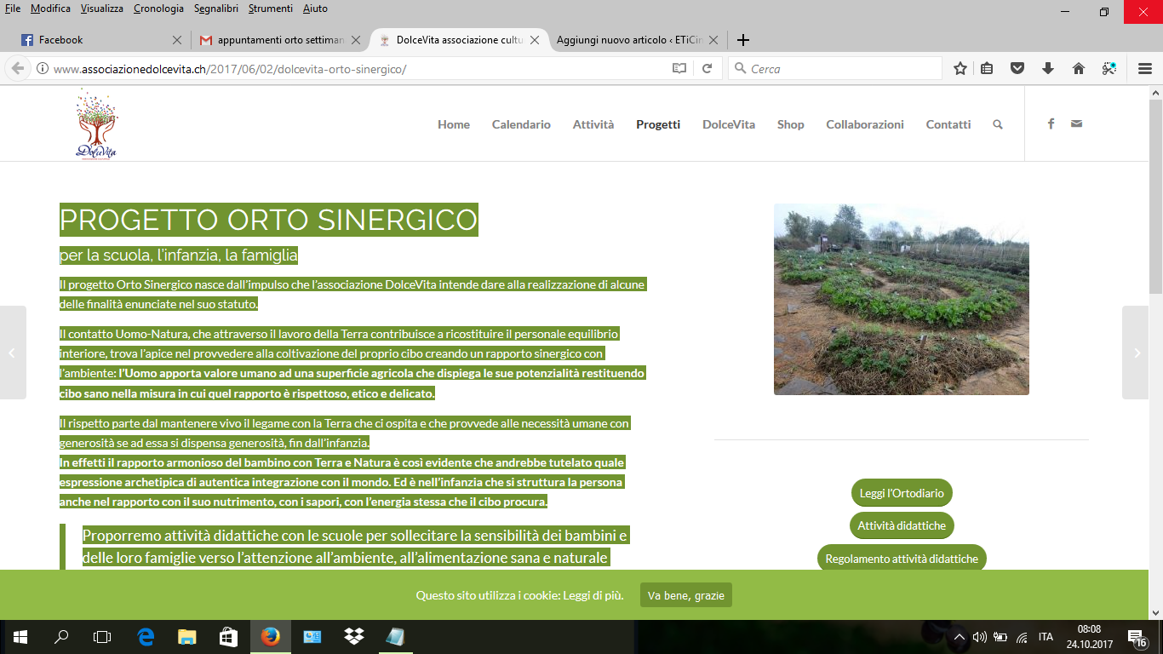Open the Action Center notifications icon

pos(1137,637)
